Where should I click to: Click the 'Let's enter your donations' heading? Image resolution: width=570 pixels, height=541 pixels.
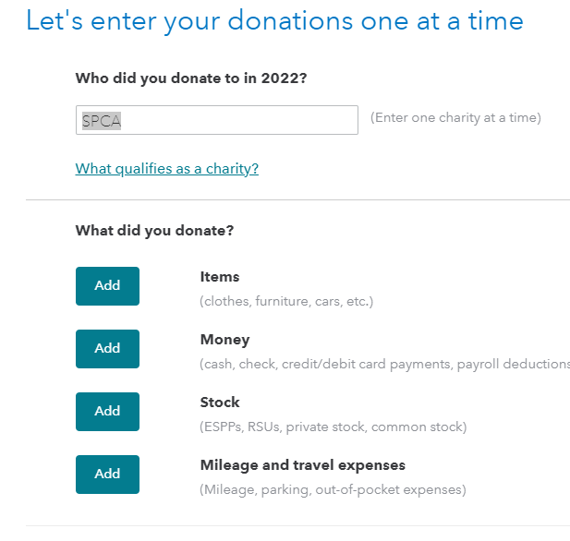pos(274,21)
